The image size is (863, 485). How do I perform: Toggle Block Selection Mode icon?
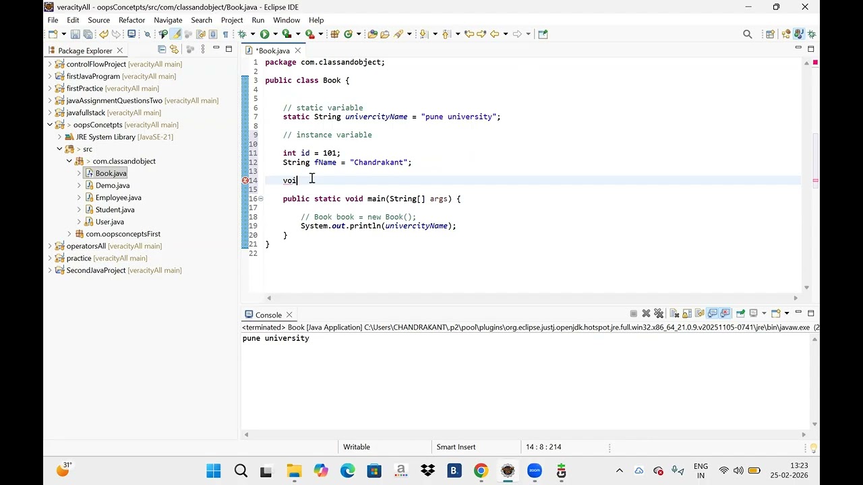(x=213, y=34)
